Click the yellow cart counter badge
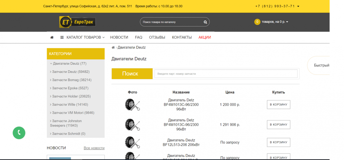Image resolution: width=344 pixels, height=160 pixels. [x=257, y=22]
